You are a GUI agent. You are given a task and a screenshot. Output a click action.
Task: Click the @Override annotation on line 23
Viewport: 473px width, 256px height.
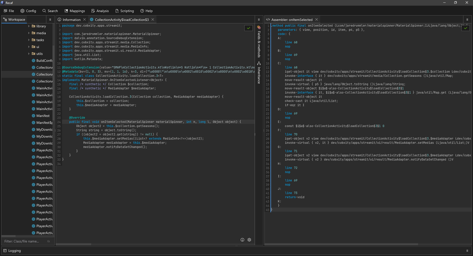click(x=77, y=117)
